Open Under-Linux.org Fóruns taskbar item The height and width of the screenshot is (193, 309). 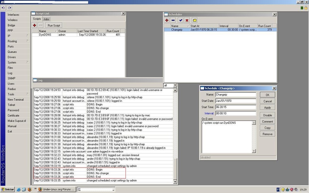(x=56, y=190)
